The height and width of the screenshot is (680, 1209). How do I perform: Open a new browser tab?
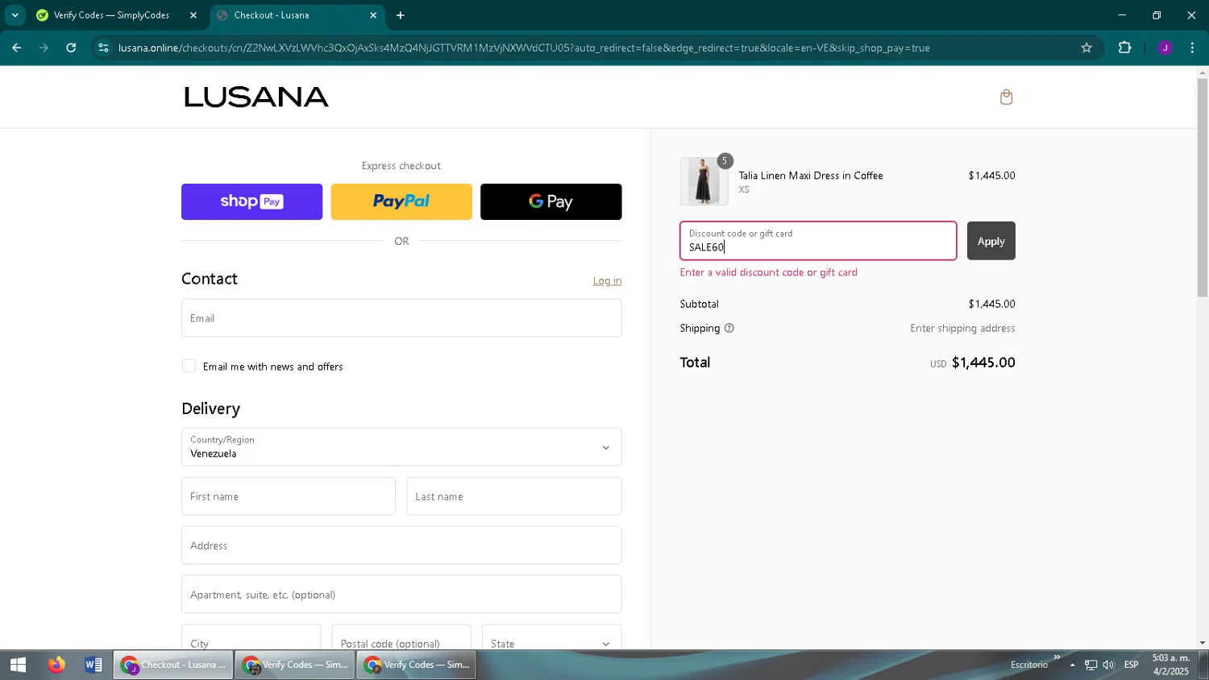click(x=401, y=15)
